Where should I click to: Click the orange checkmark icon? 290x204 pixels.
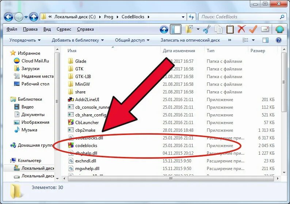253,29
